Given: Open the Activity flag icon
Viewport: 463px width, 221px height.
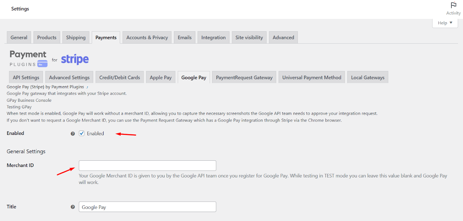Looking at the screenshot, I should coord(453,5).
